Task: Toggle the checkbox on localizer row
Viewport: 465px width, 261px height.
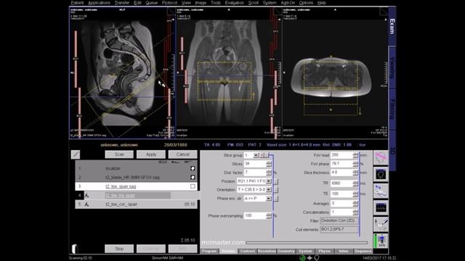Action: (x=193, y=168)
